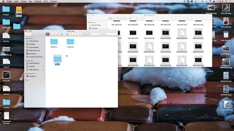Open the Переход menu
The image size is (234, 131).
point(38,1)
